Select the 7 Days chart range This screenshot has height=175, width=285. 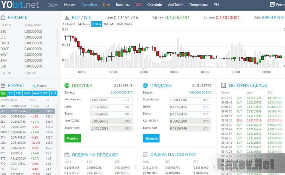tap(96, 24)
